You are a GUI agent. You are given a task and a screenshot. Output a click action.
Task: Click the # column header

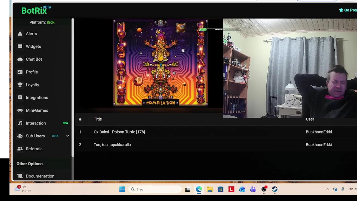80,119
